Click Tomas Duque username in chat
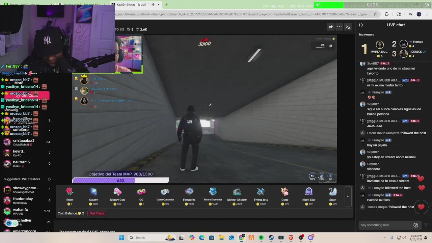 pyautogui.click(x=377, y=207)
